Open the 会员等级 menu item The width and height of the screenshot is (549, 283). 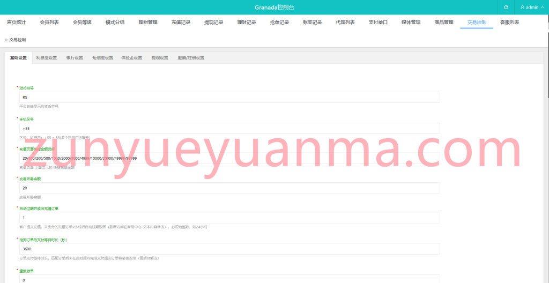(x=82, y=23)
